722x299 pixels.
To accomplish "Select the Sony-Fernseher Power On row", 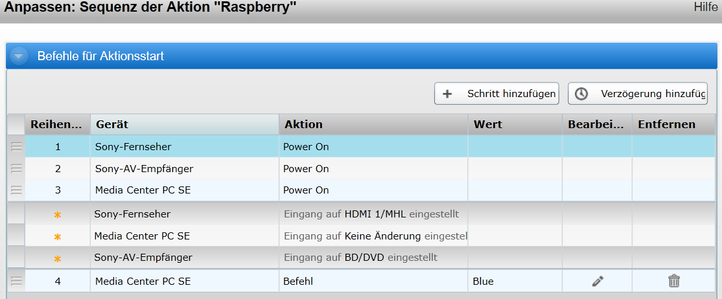I will coord(362,147).
